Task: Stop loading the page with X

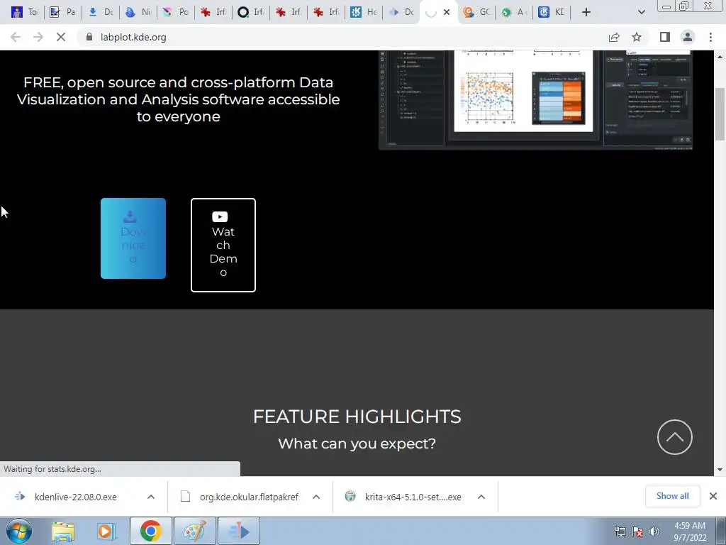Action: click(61, 37)
